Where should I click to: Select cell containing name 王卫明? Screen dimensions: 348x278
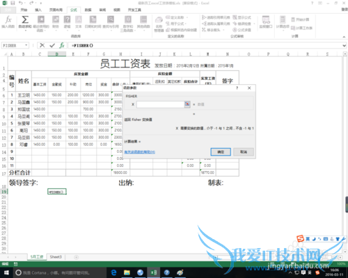[x=24, y=95]
